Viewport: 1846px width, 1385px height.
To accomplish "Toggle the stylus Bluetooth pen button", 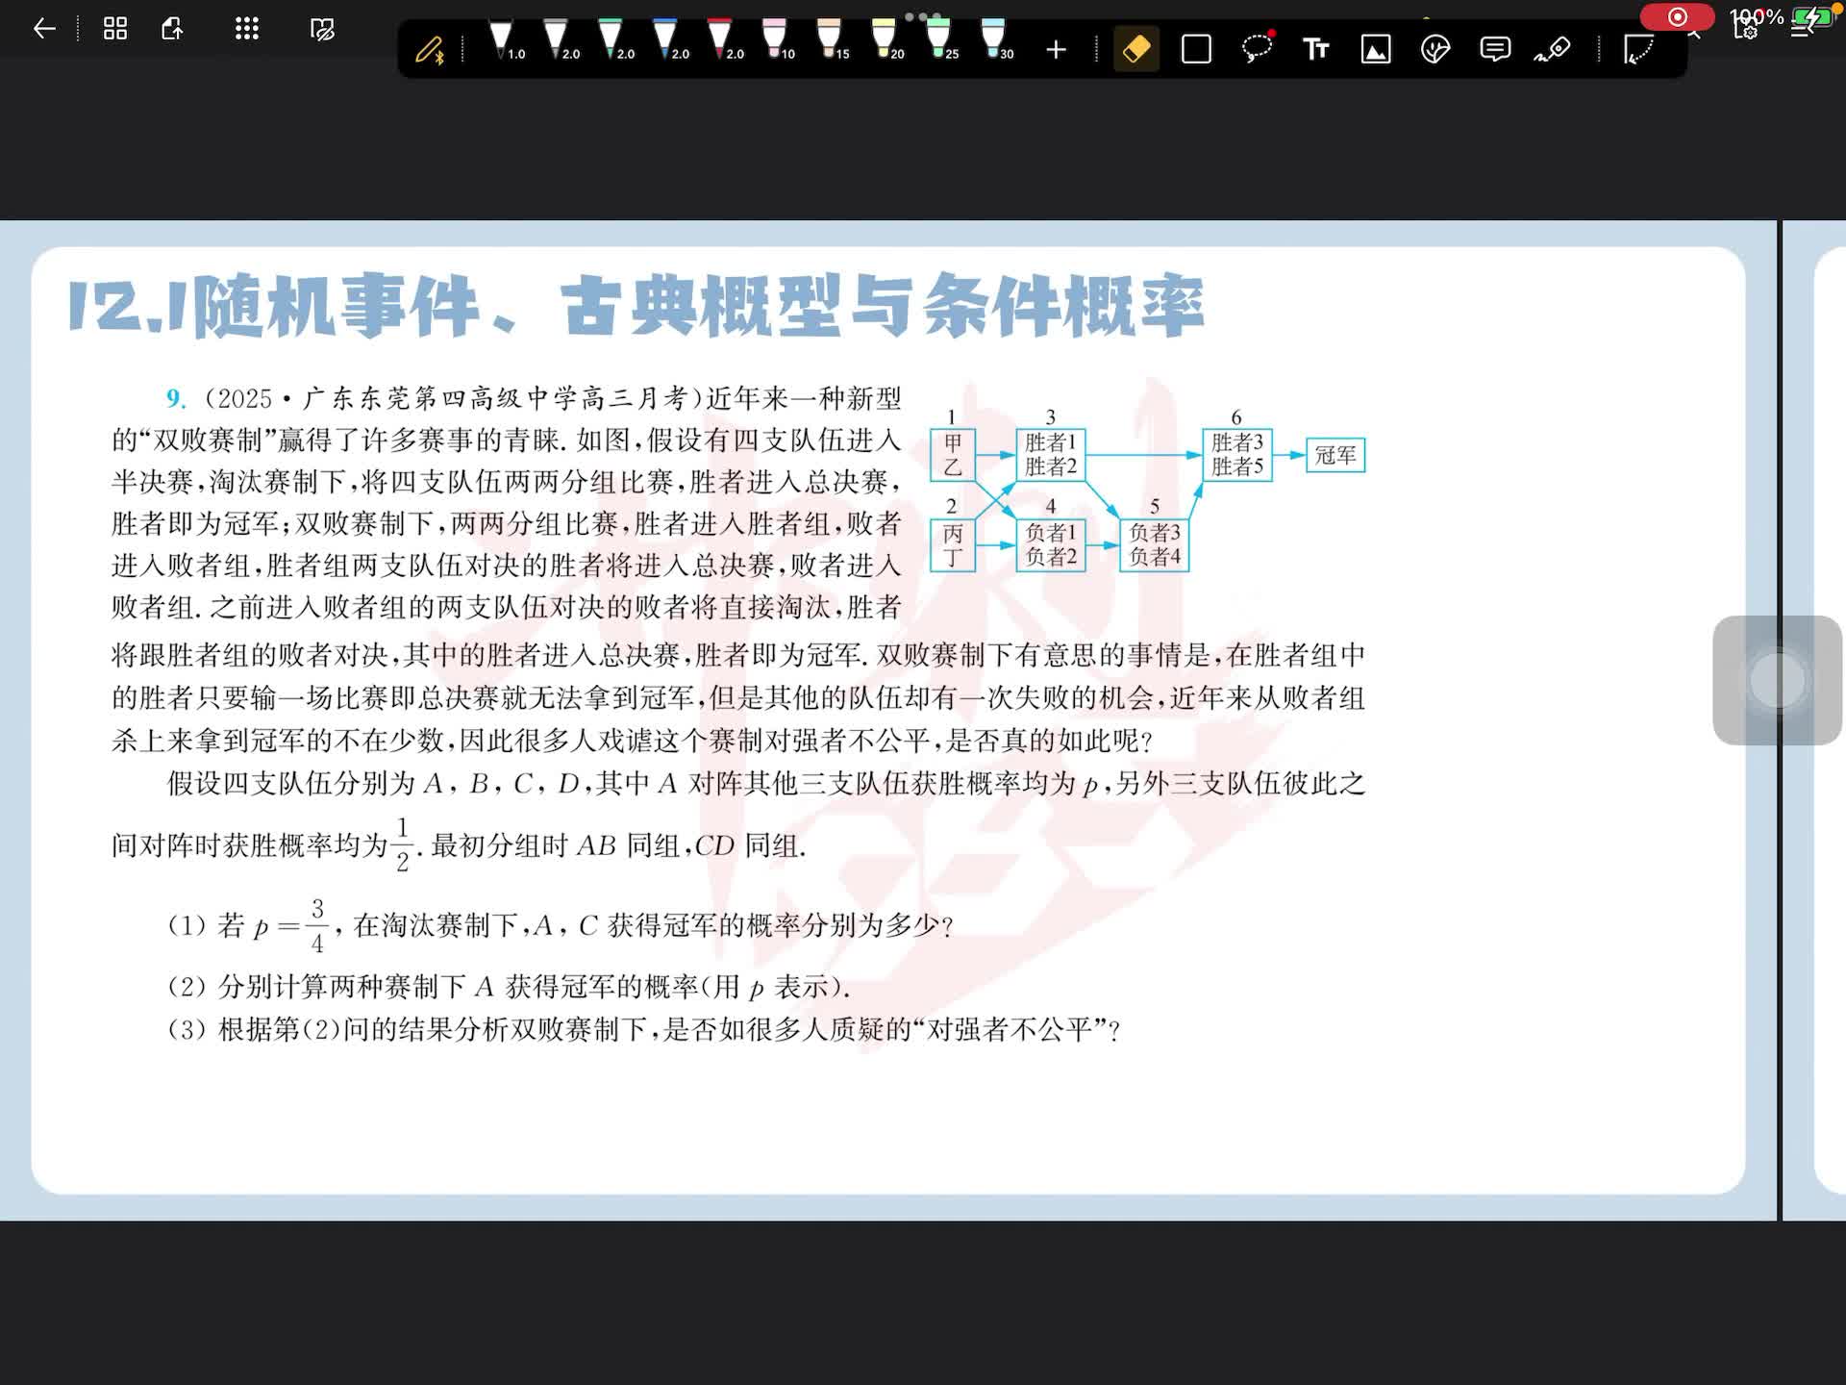I will tap(430, 49).
